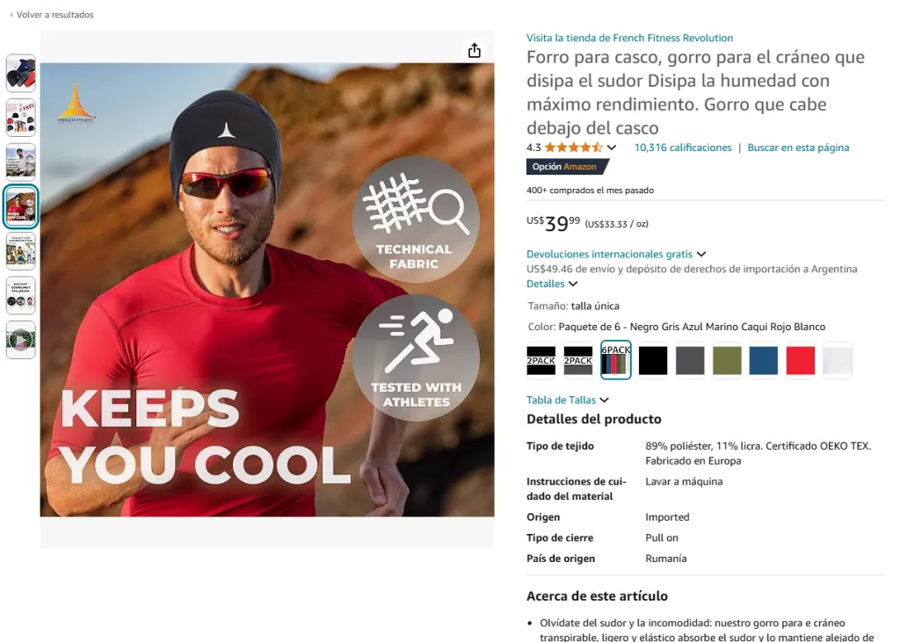This screenshot has height=642, width=900.
Task: Pick the red color swatch
Action: point(800,360)
